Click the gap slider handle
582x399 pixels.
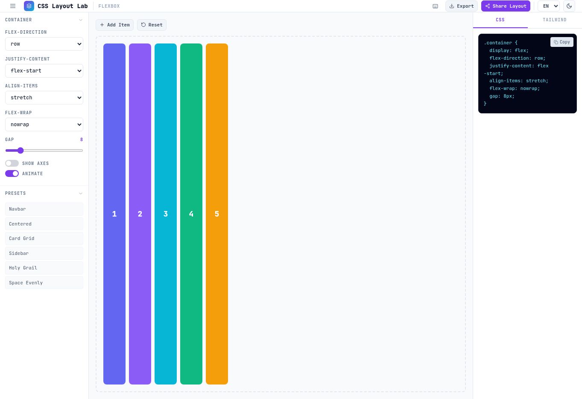(20, 150)
